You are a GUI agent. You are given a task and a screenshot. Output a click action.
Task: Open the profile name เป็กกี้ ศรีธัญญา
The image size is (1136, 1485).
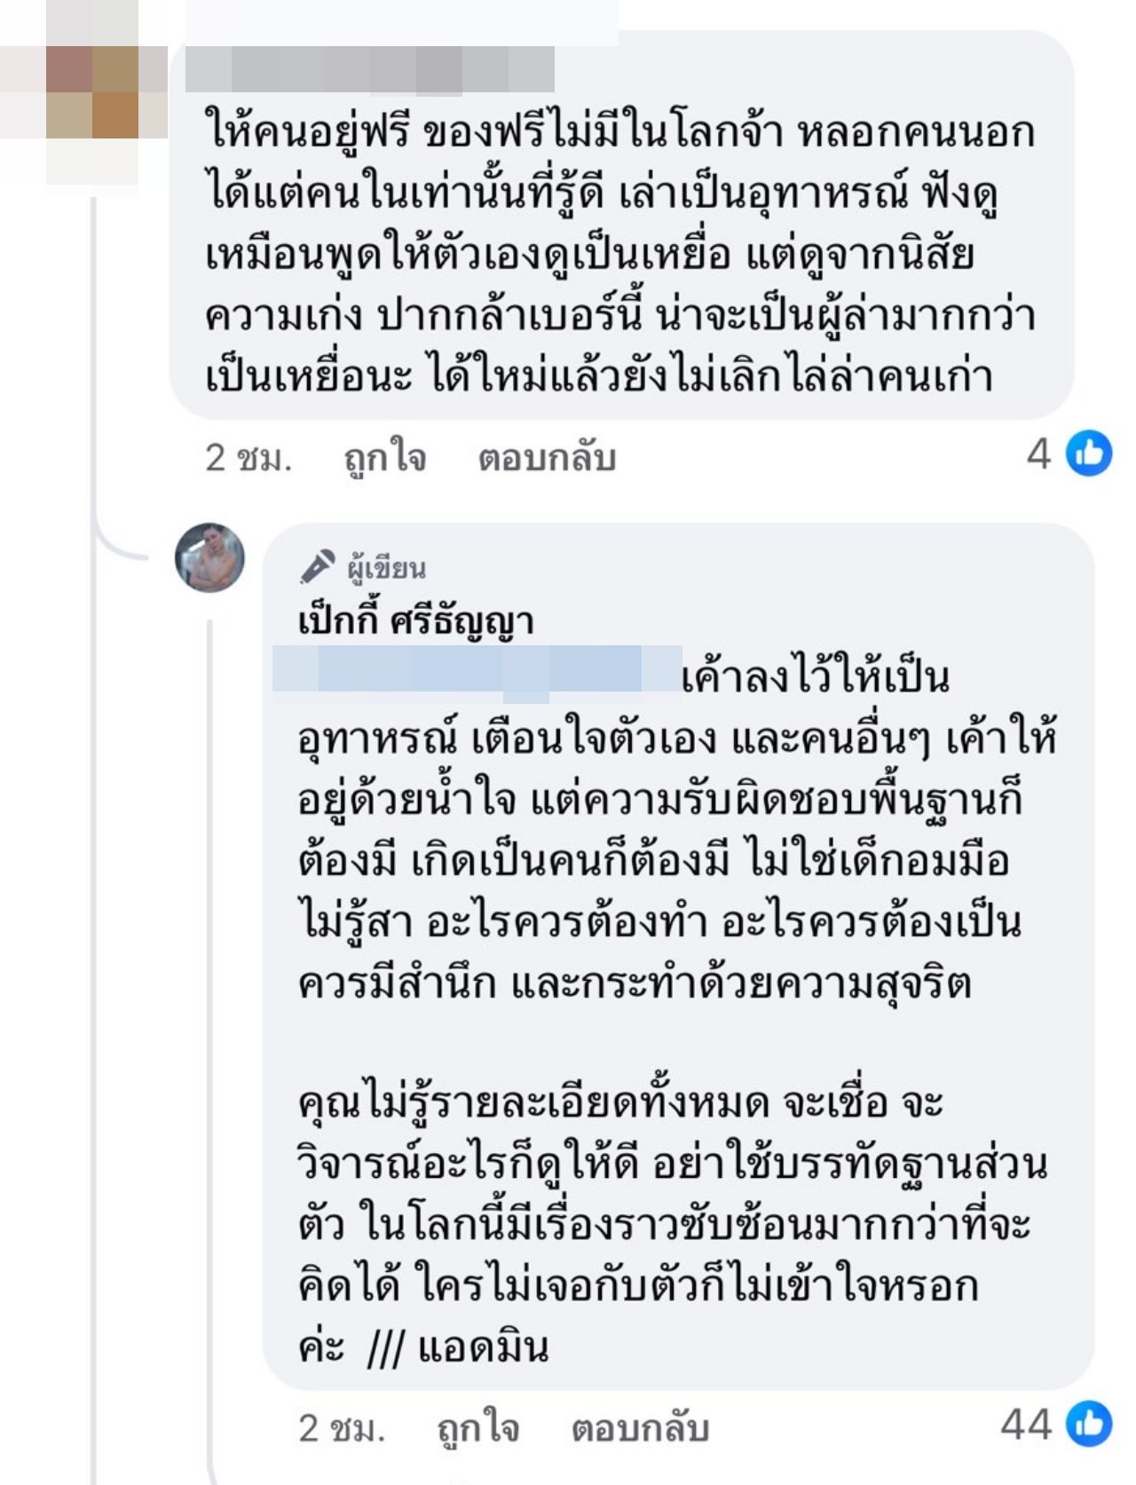tap(415, 621)
